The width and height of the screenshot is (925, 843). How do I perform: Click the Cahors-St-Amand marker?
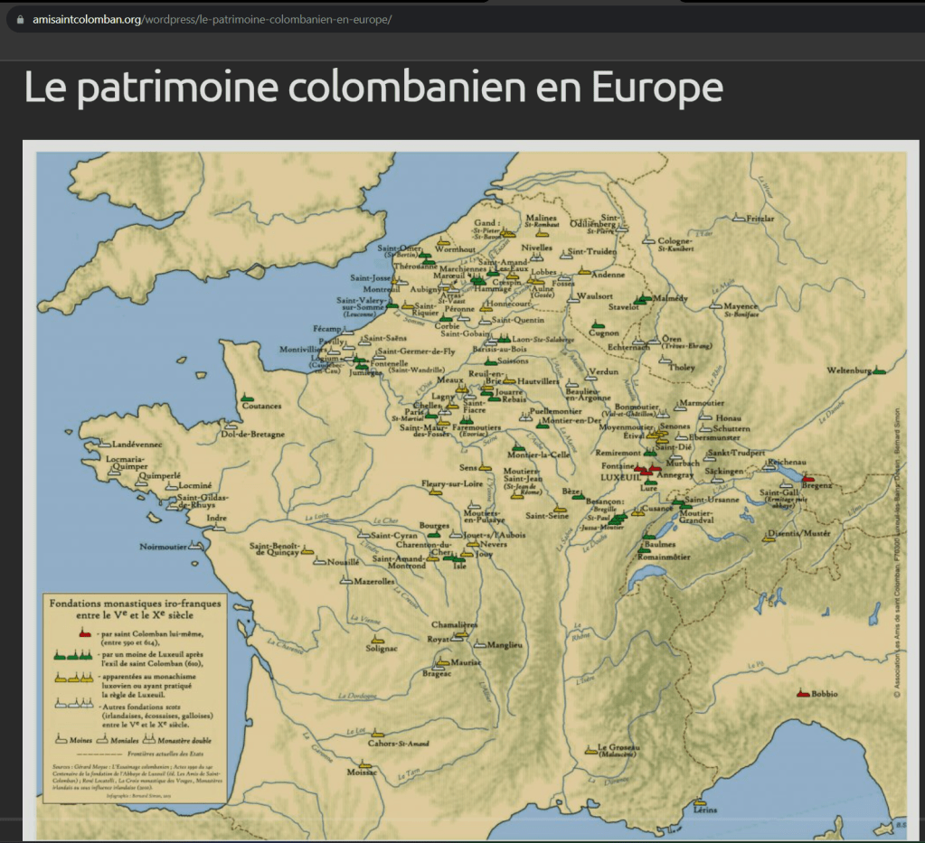pyautogui.click(x=377, y=734)
